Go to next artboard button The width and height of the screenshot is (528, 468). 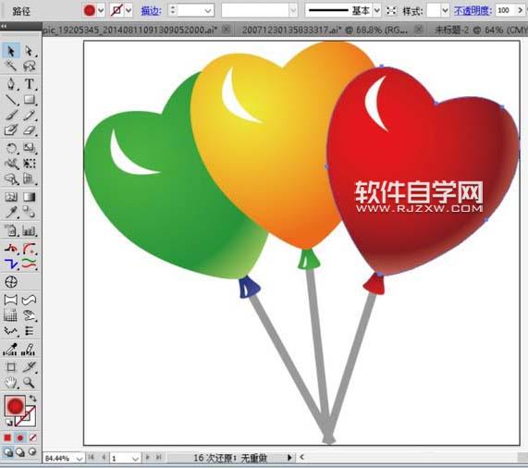point(148,457)
